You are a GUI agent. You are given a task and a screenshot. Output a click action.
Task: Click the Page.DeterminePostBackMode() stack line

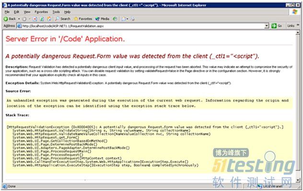click(55, 144)
